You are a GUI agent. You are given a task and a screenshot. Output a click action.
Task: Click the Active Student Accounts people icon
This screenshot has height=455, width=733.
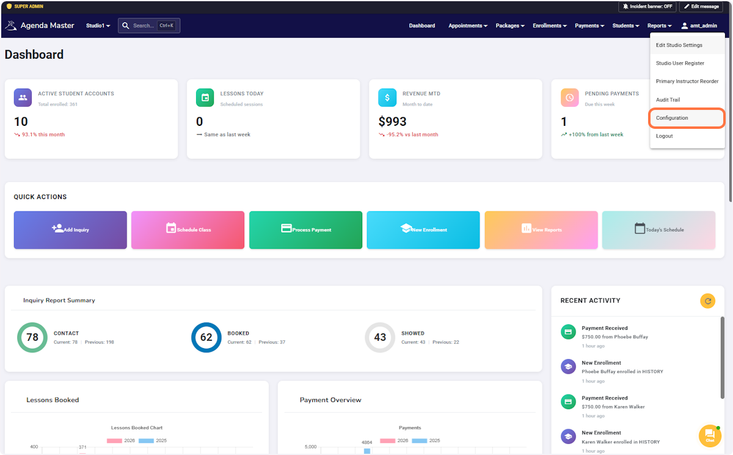point(23,98)
